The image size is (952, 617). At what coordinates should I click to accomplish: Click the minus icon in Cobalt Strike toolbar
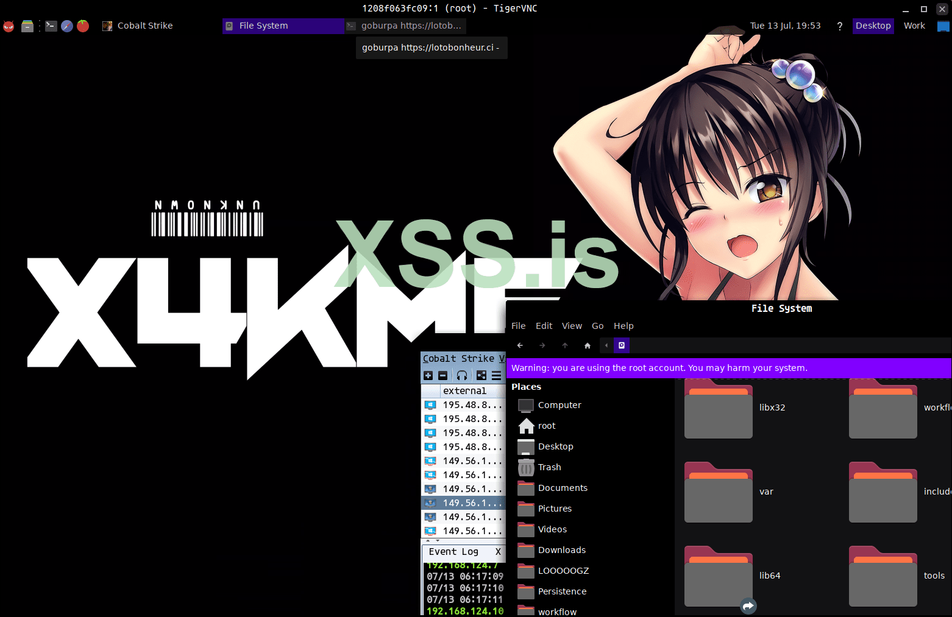click(x=443, y=376)
